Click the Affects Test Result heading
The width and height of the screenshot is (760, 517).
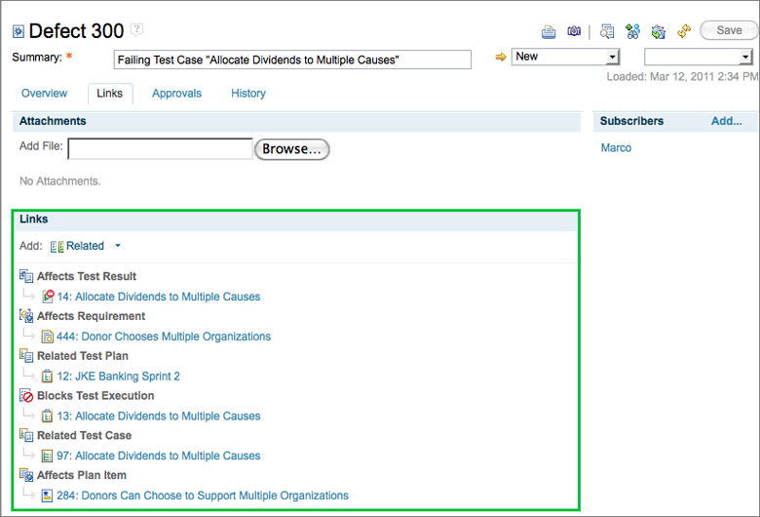pos(87,276)
